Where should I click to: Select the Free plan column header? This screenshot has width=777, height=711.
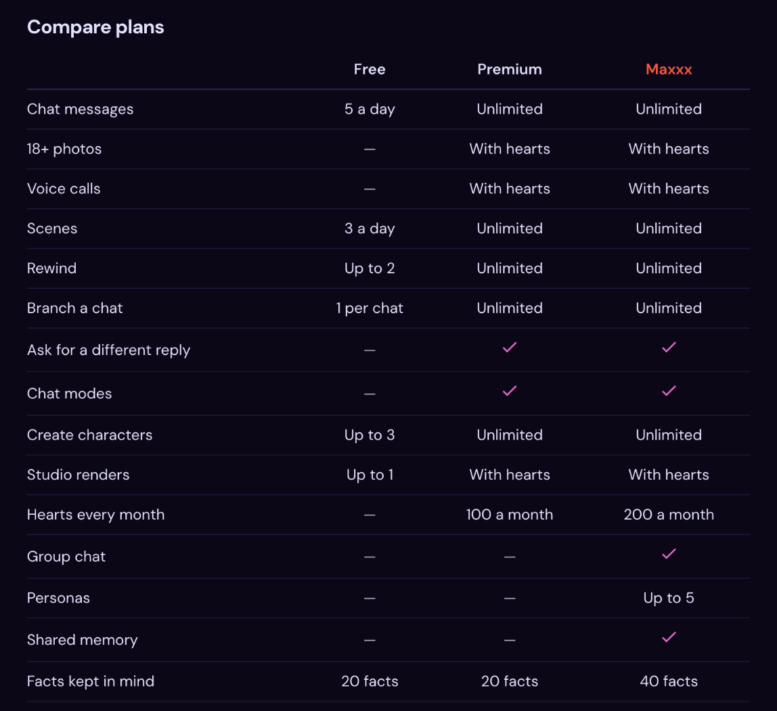(x=370, y=69)
